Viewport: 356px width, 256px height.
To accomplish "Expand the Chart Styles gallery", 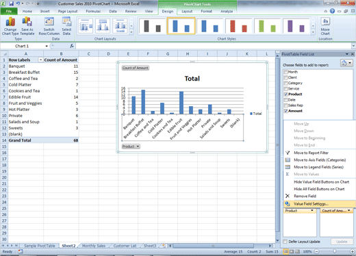I will pyautogui.click(x=313, y=32).
